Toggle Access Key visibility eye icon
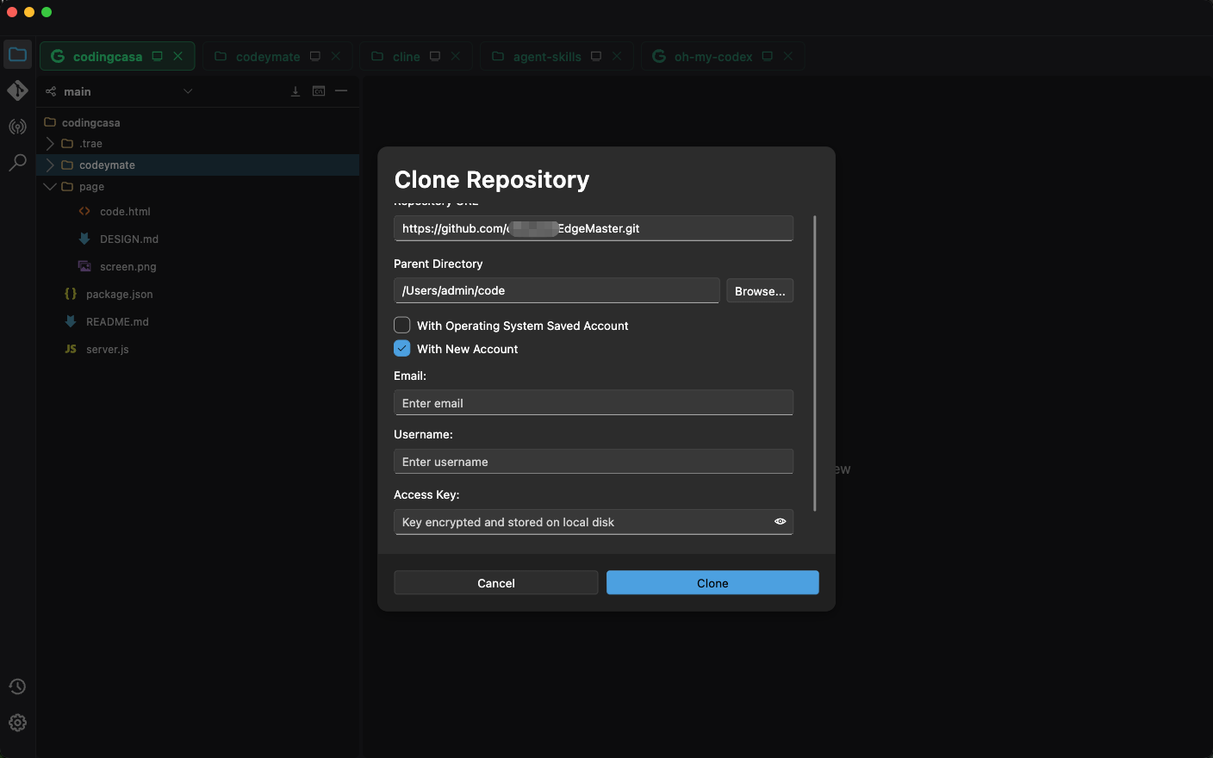 tap(780, 522)
